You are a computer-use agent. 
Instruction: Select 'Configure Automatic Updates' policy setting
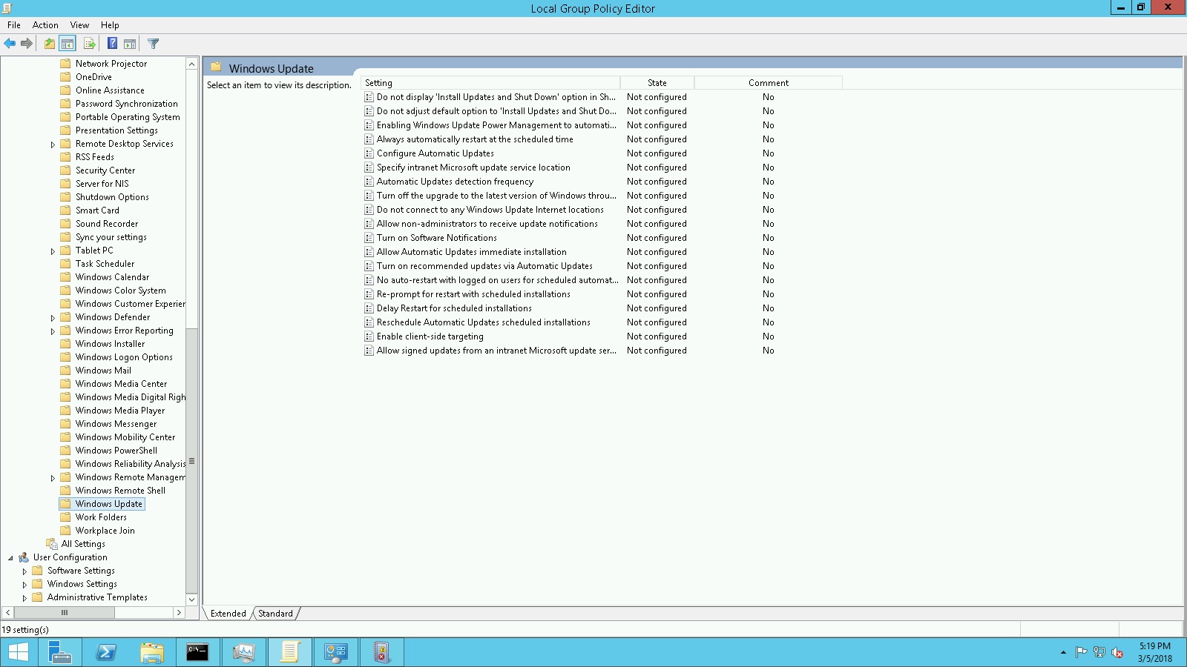tap(435, 153)
